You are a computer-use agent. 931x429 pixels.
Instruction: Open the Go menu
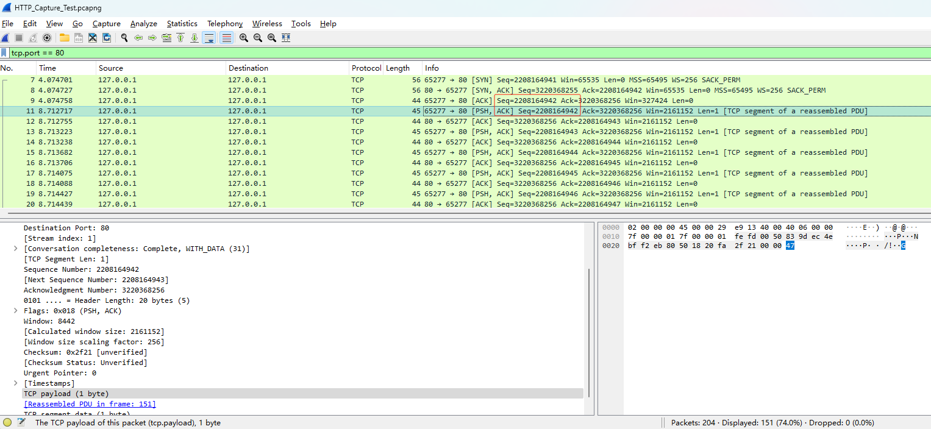point(77,24)
